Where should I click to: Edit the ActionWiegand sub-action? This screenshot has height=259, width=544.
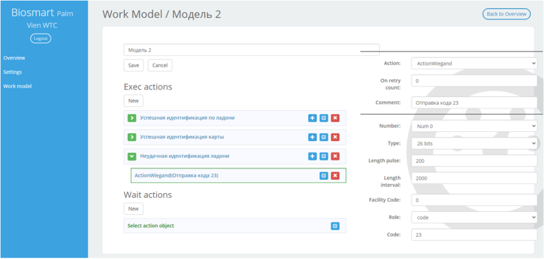point(324,175)
